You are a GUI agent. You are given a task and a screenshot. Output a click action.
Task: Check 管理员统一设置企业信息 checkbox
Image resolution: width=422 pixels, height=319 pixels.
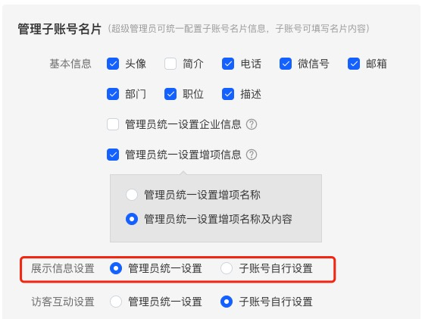(113, 124)
